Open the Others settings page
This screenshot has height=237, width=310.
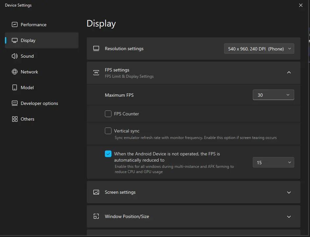tap(42, 119)
